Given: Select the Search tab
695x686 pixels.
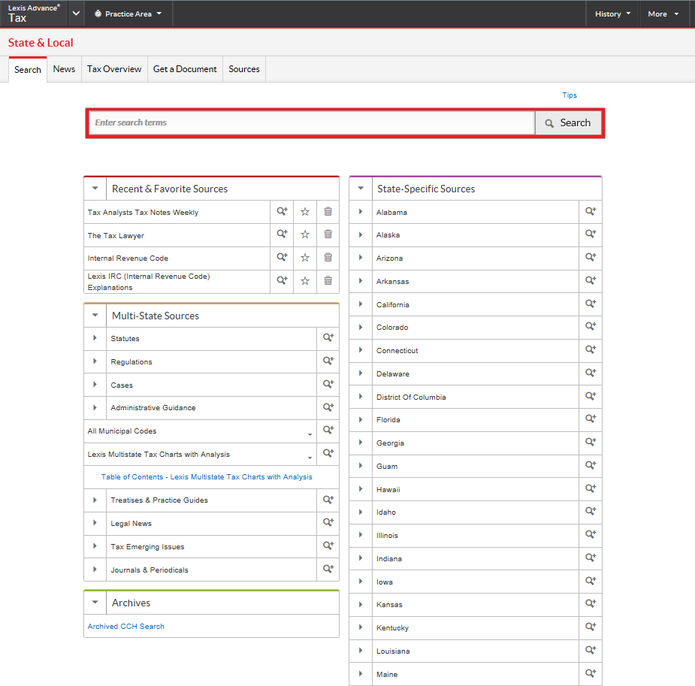Looking at the screenshot, I should click(28, 70).
